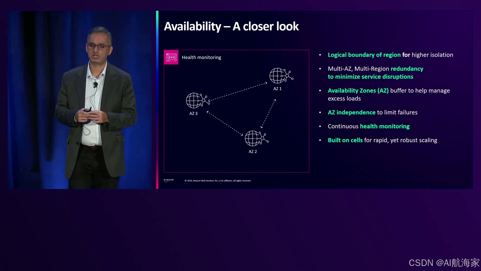The image size is (481, 271).
Task: Click the copyright notice in slide footer
Action: (x=217, y=181)
